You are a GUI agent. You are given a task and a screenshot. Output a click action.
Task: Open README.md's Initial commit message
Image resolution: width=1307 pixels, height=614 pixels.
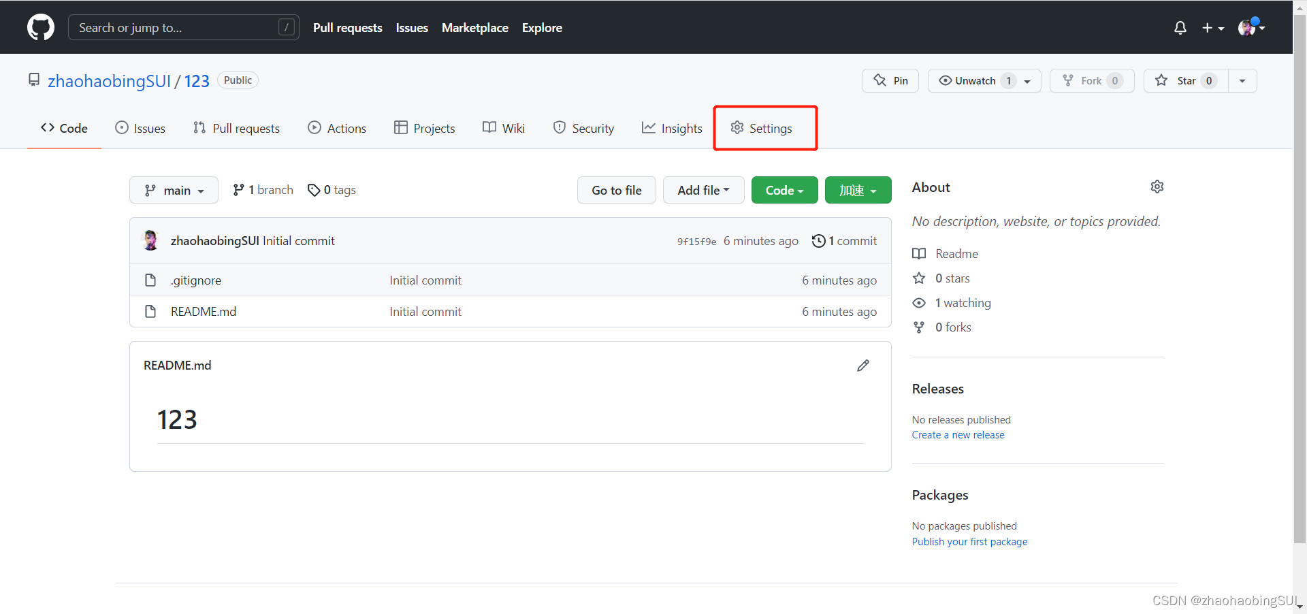point(425,312)
